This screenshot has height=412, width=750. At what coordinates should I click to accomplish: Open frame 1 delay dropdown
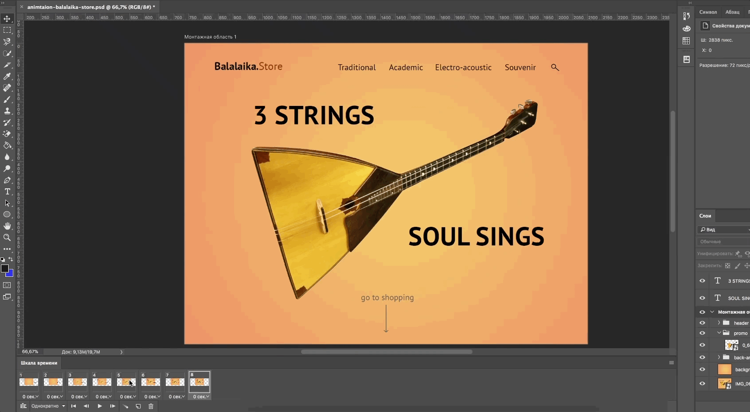(30, 396)
